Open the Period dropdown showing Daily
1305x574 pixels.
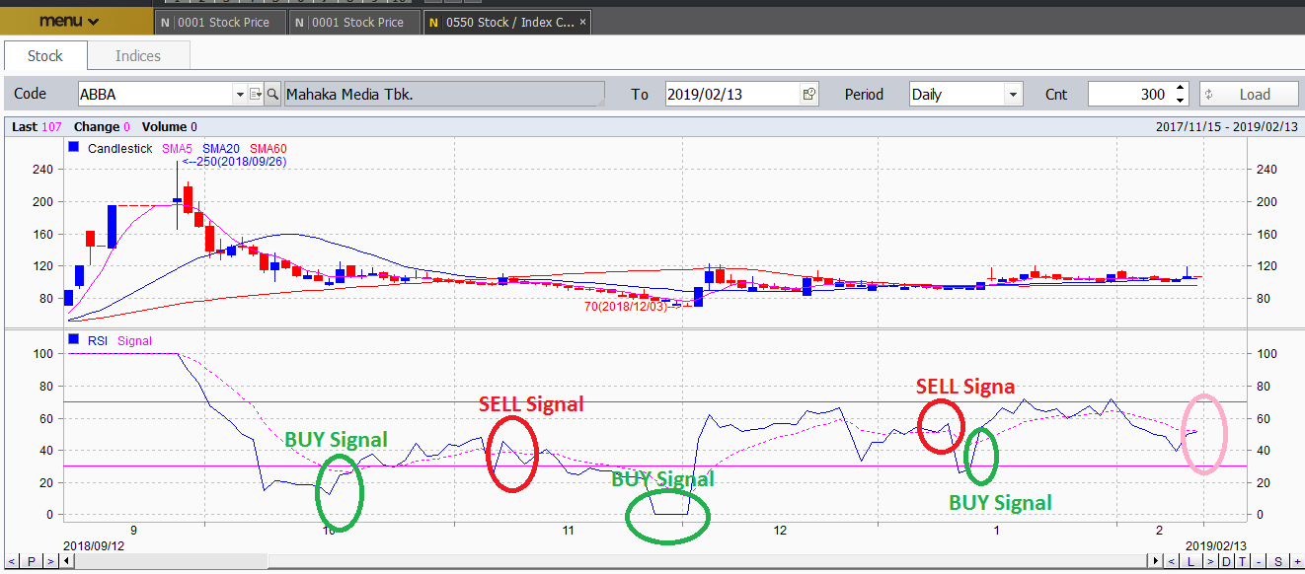pyautogui.click(x=1011, y=93)
